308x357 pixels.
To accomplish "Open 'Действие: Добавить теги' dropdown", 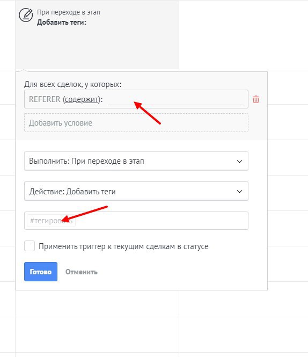I will (x=136, y=191).
